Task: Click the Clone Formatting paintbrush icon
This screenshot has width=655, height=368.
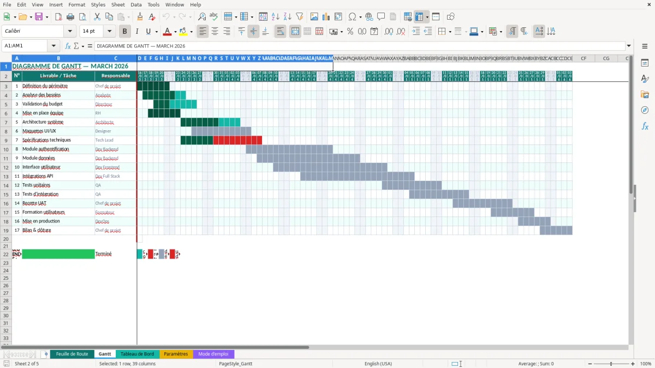Action: tap(140, 17)
